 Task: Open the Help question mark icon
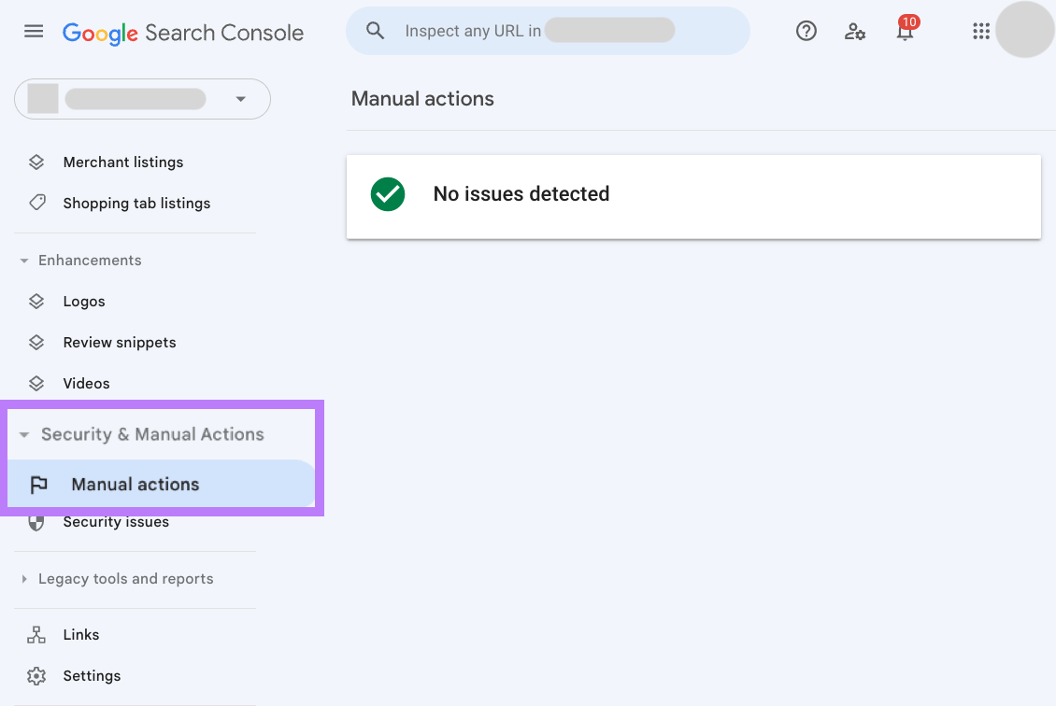pyautogui.click(x=806, y=31)
